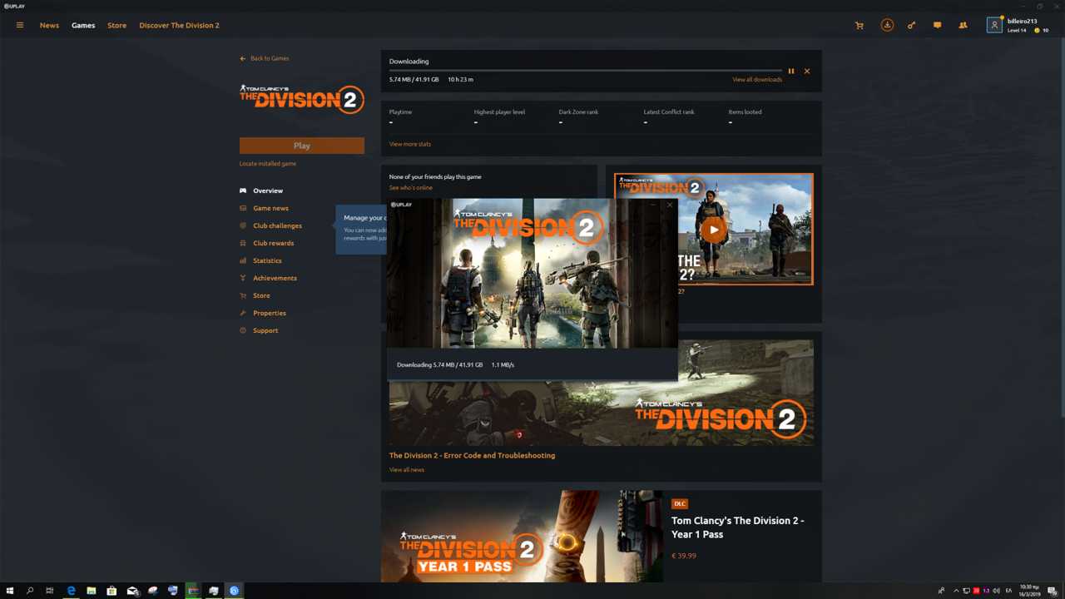1065x599 pixels.
Task: Click the Properties wrench icon
Action: click(243, 313)
